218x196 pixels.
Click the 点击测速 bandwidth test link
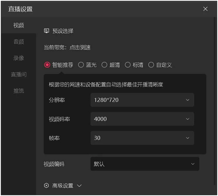point(80,47)
